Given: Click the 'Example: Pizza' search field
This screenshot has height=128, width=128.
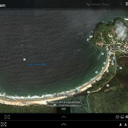Looking at the screenshot, I should (x=99, y=4).
